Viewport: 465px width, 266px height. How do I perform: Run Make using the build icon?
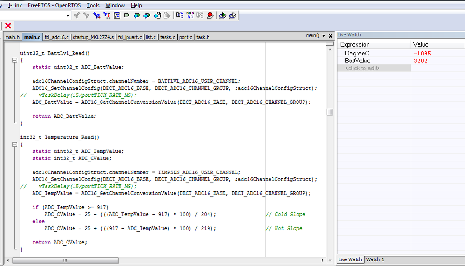point(190,15)
